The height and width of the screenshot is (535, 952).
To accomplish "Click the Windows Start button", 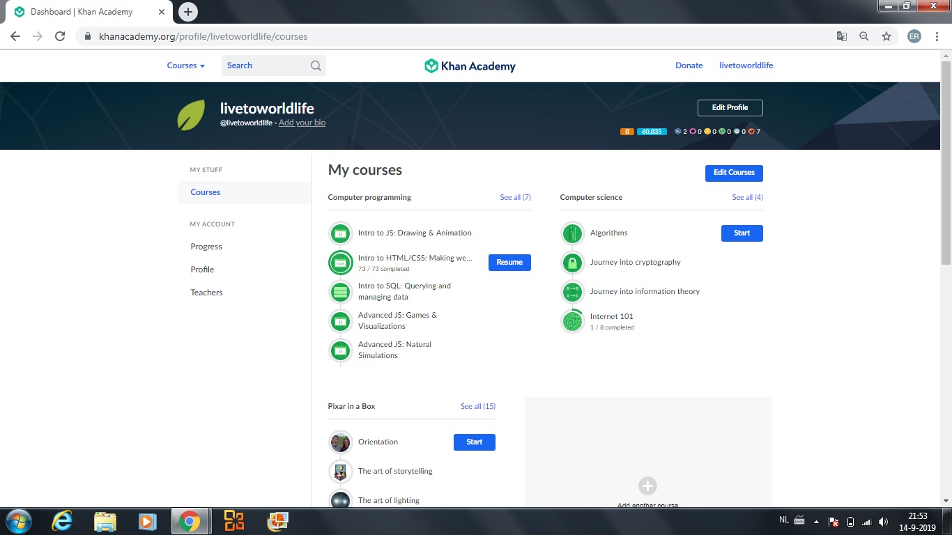I will point(18,521).
